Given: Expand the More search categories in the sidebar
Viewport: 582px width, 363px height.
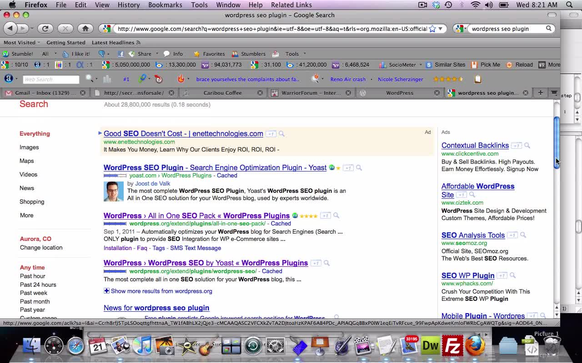Looking at the screenshot, I should click(x=26, y=216).
